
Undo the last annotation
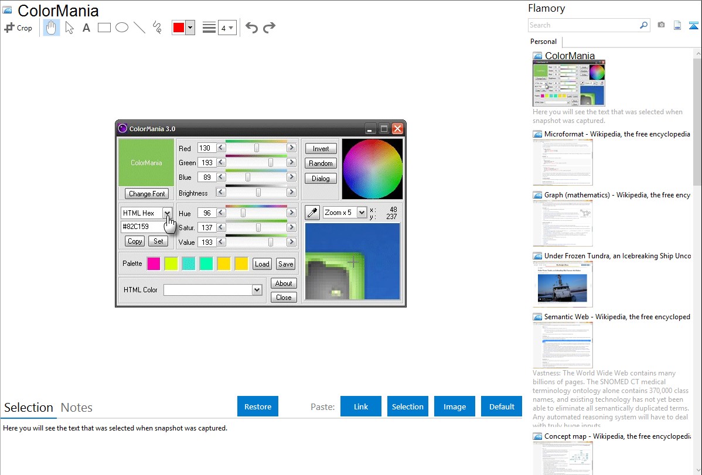251,28
